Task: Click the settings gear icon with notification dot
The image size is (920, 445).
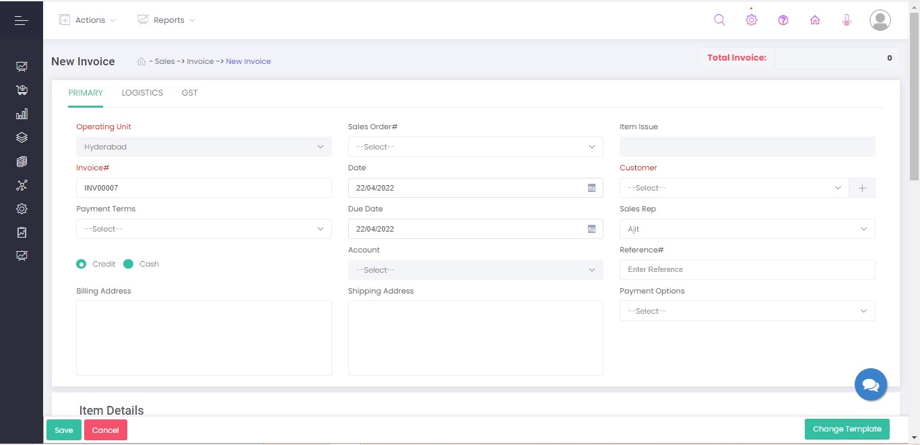Action: [751, 20]
